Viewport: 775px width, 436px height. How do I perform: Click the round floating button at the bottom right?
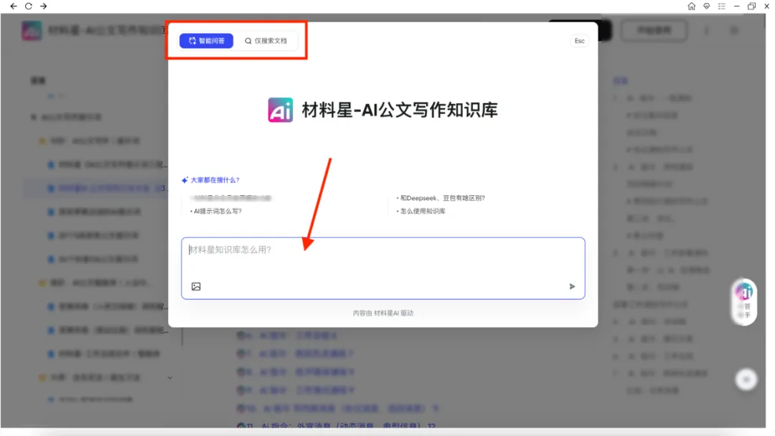click(746, 380)
